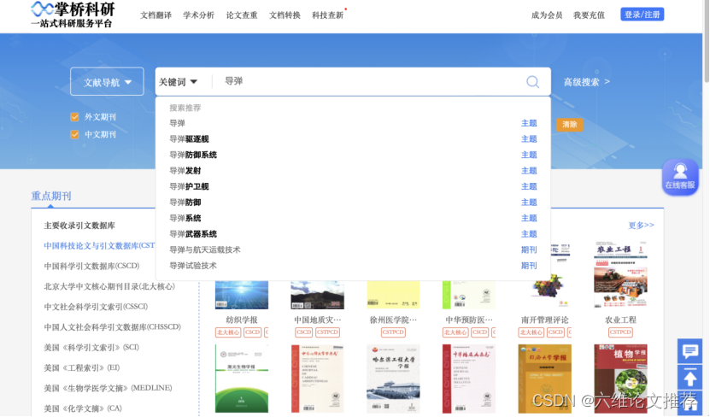Click the back-to-top arrow icon
Viewport: 710px width, 417px height.
click(x=689, y=377)
